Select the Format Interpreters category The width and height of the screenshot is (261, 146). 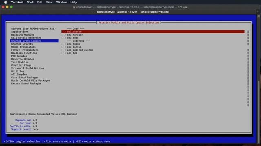point(24,50)
